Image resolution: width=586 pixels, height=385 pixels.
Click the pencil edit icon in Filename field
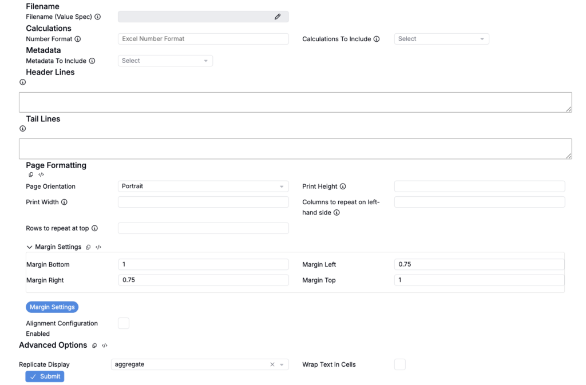click(278, 17)
